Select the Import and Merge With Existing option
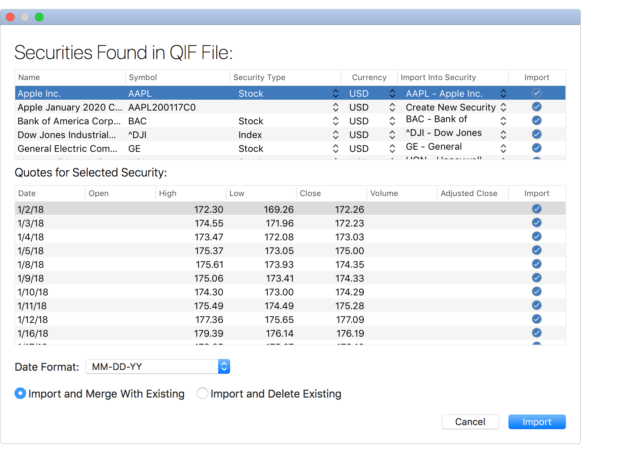The height and width of the screenshot is (453, 617). pyautogui.click(x=20, y=394)
